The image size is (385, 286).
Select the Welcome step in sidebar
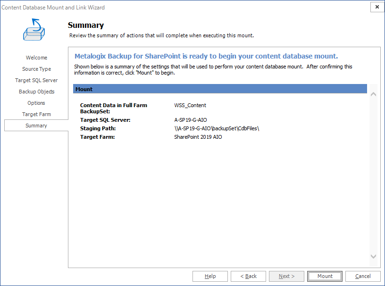[36, 58]
